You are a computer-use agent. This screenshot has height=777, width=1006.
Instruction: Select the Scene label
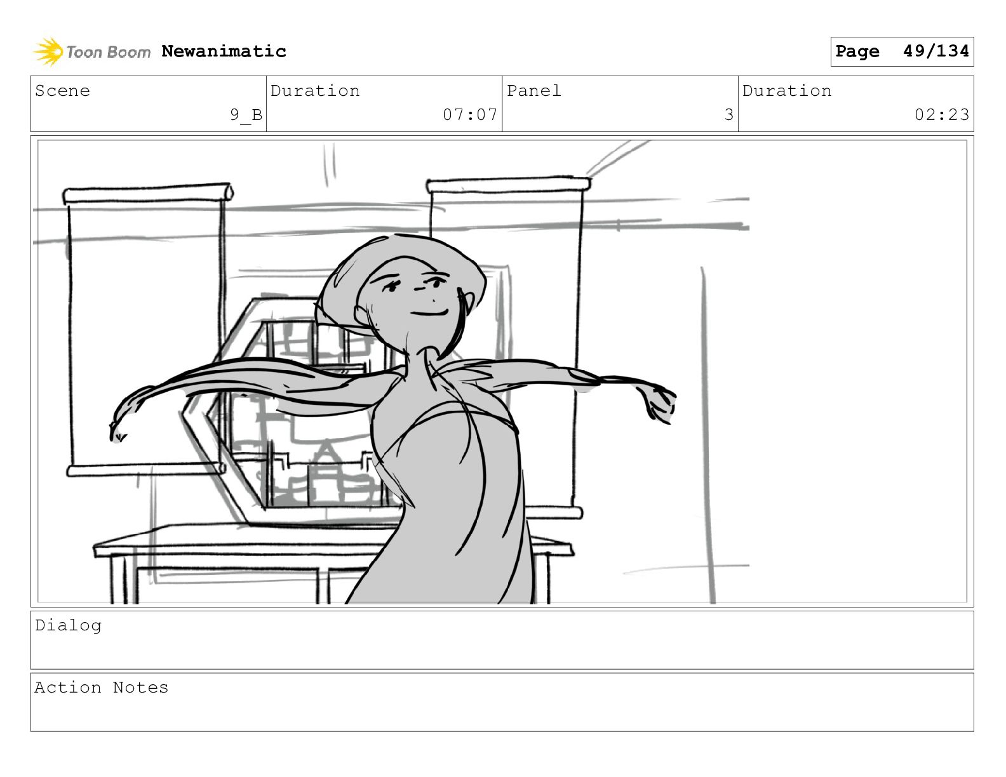(62, 91)
